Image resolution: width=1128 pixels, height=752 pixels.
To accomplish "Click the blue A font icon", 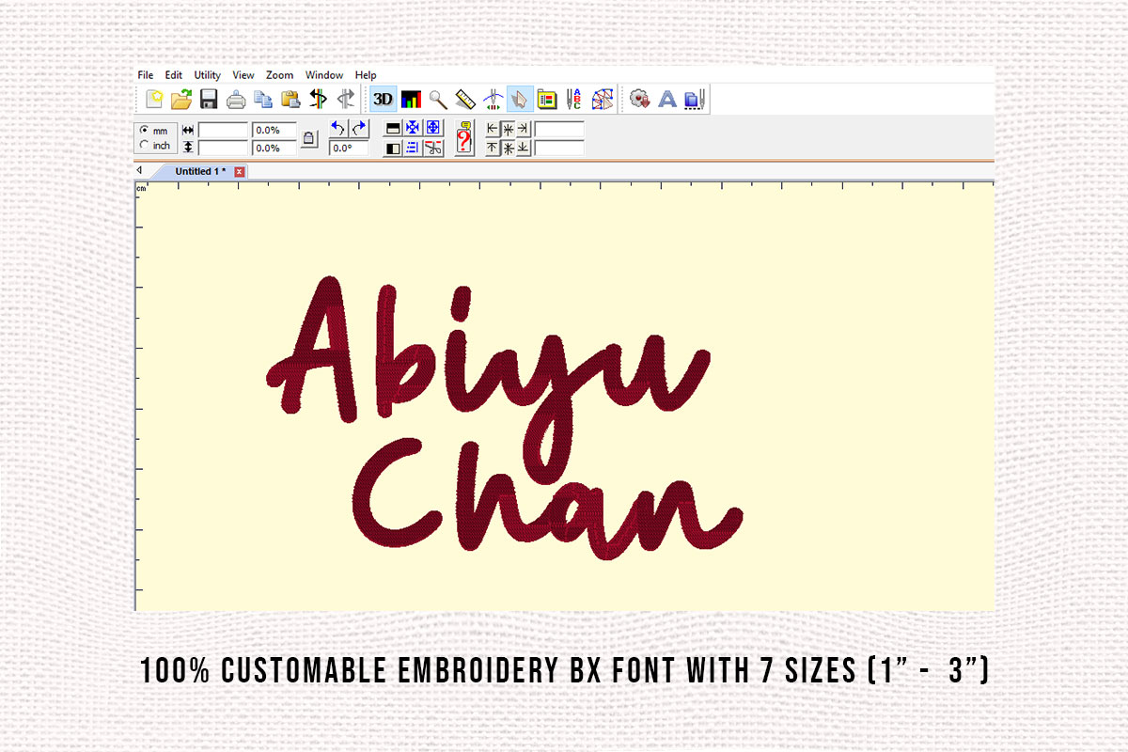I will point(667,98).
